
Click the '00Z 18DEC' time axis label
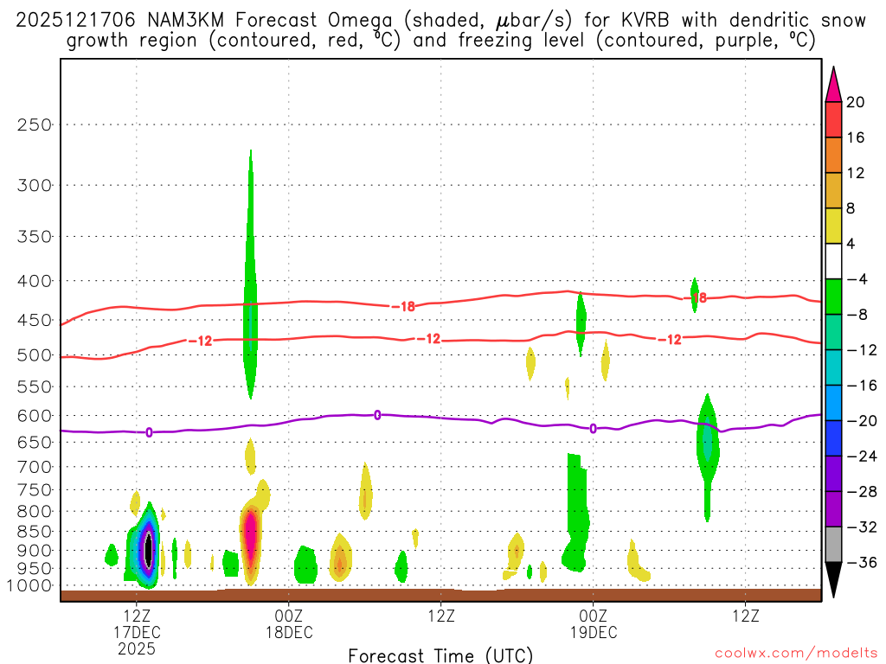point(289,624)
